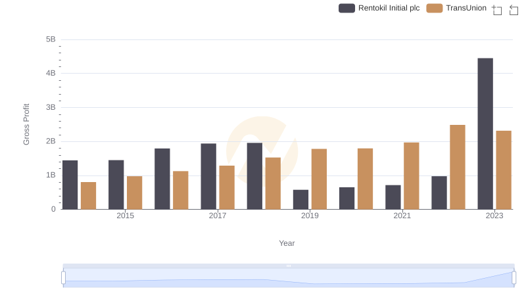Viewport: 526px width, 303px height.
Task: Click the Year axis title
Action: (x=287, y=243)
